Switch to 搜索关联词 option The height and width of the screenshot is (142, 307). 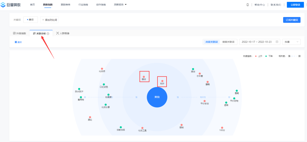coord(229,42)
